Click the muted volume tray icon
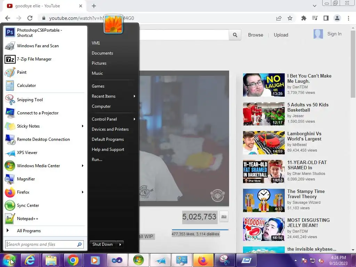Image resolution: width=356 pixels, height=267 pixels. point(321,261)
